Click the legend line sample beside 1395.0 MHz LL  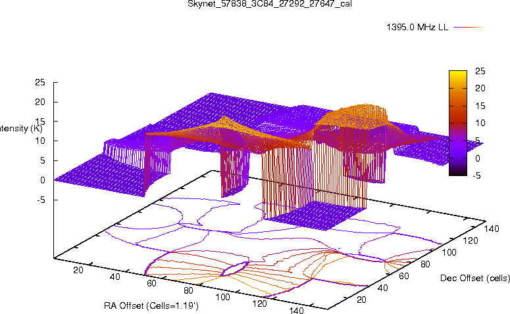tap(467, 28)
